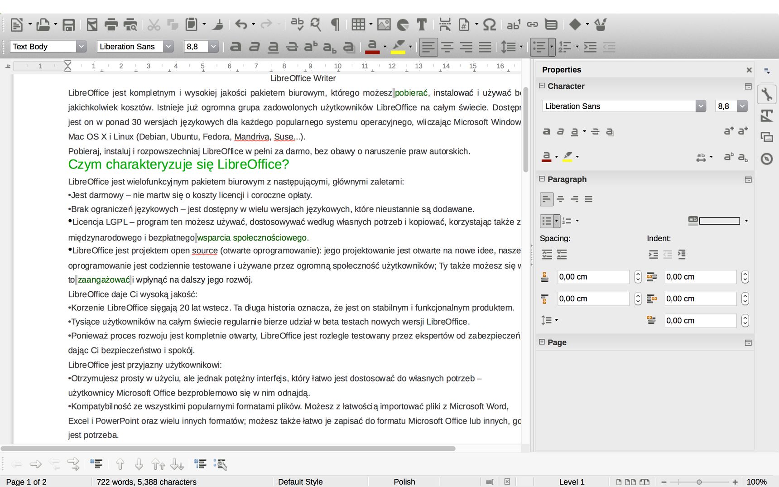
Task: Click the Insert Image icon
Action: click(384, 24)
